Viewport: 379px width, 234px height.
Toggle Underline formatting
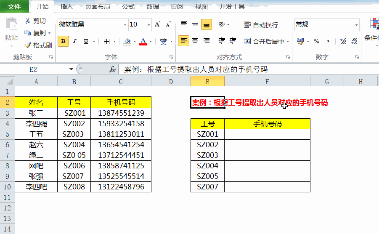86,41
